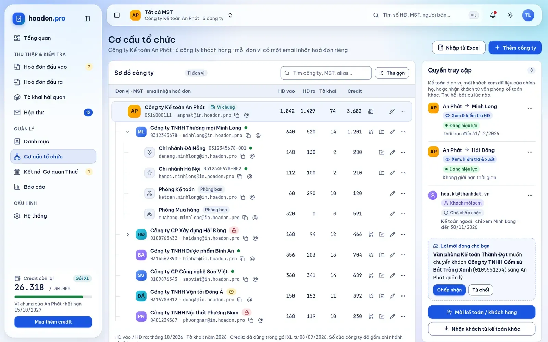Collapse Công ty TNHH Thương mại Minh Long tree
The width and height of the screenshot is (548, 342).
[x=128, y=132]
